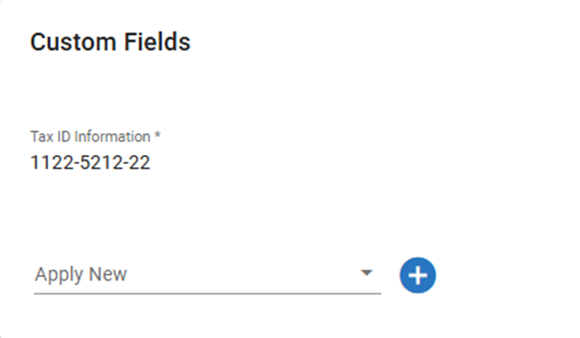The width and height of the screenshot is (580, 338).
Task: Click the small gray caret triangle
Action: (x=366, y=274)
